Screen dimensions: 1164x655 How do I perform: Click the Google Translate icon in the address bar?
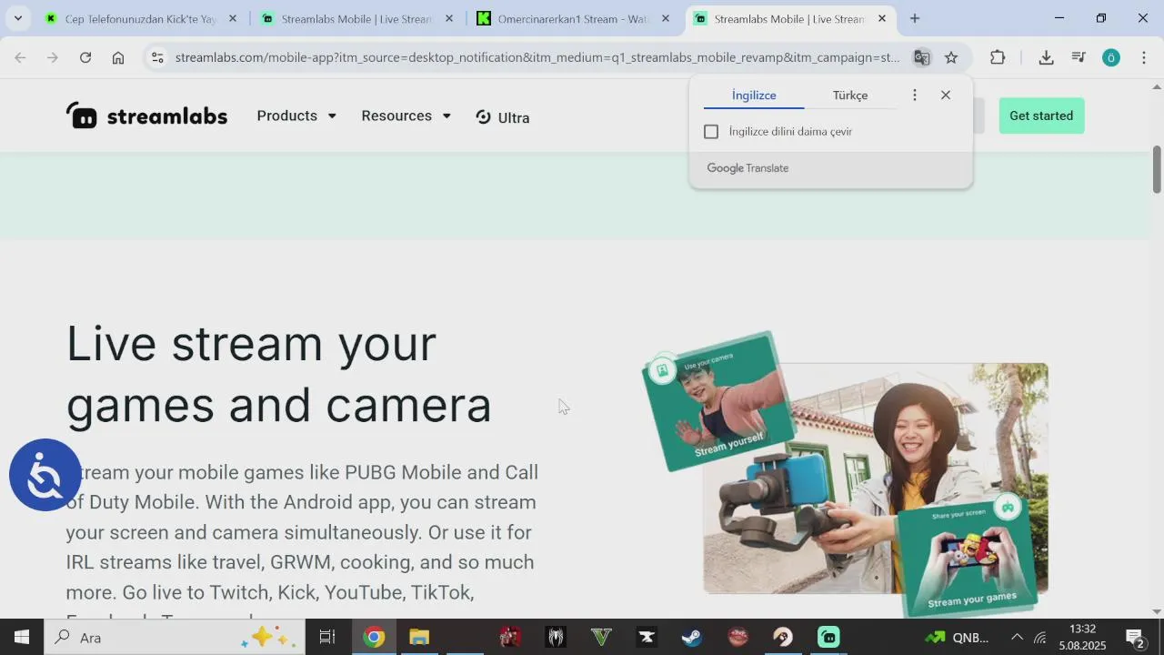pyautogui.click(x=921, y=57)
